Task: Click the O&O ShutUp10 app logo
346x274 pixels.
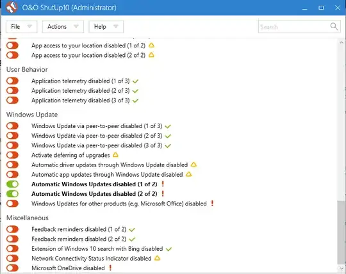Action: [x=12, y=7]
